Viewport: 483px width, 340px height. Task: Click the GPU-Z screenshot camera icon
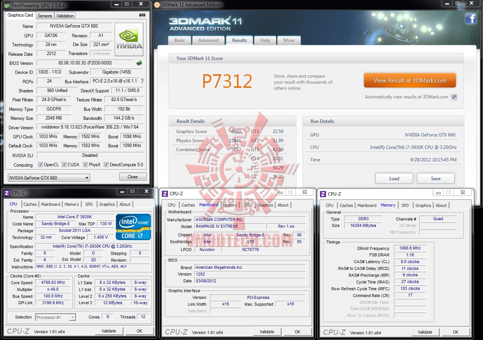pyautogui.click(x=142, y=15)
